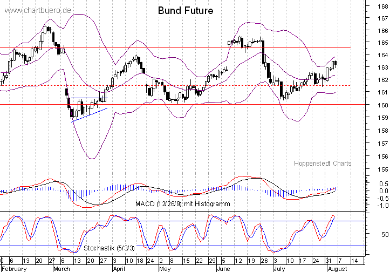Click the "Bund Future" chart title
The image size is (390, 272).
(x=186, y=10)
